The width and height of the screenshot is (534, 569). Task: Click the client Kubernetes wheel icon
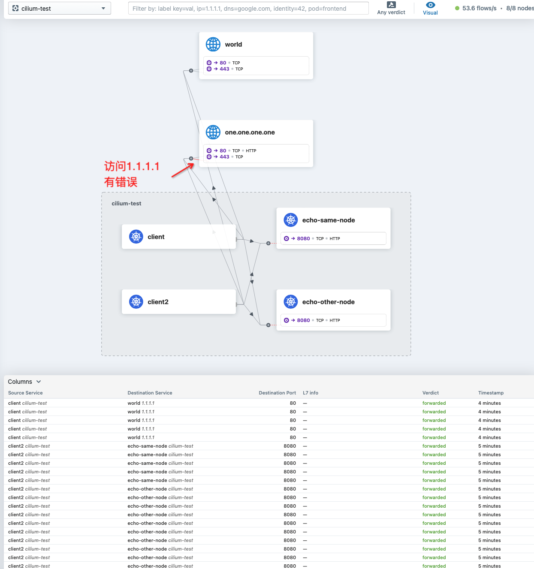click(136, 237)
